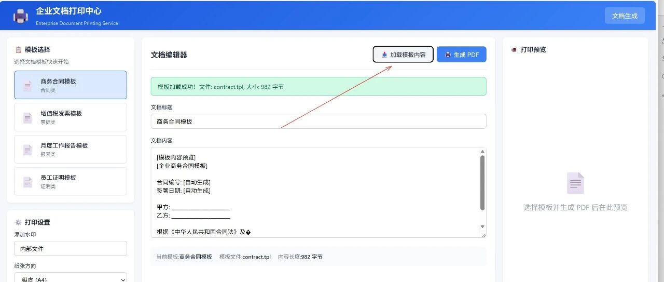Click the 合同类 category text
This screenshot has width=664, height=282.
coord(48,90)
